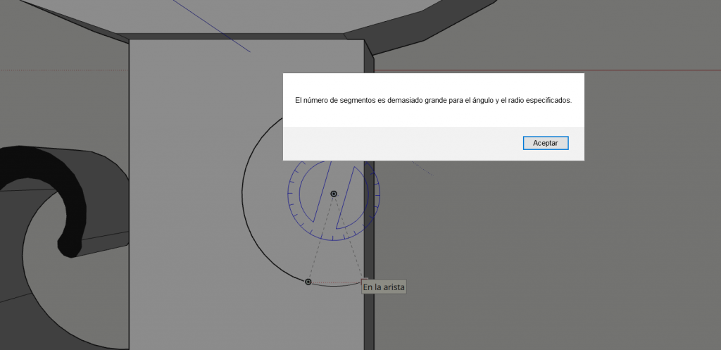Click the dotted horizontal guide line on left wall

(x=63, y=70)
